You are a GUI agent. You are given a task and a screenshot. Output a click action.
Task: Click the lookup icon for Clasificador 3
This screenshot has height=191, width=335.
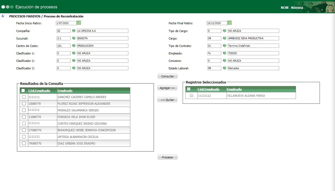pos(74,68)
